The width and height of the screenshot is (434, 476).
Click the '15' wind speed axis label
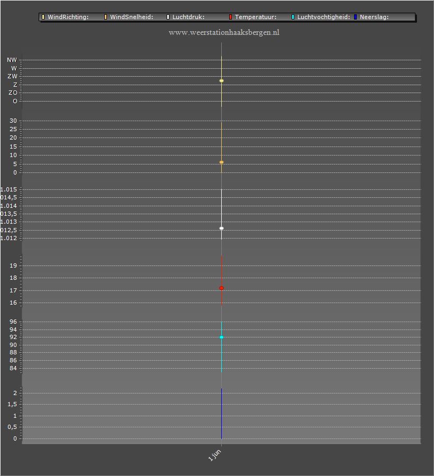(x=13, y=147)
